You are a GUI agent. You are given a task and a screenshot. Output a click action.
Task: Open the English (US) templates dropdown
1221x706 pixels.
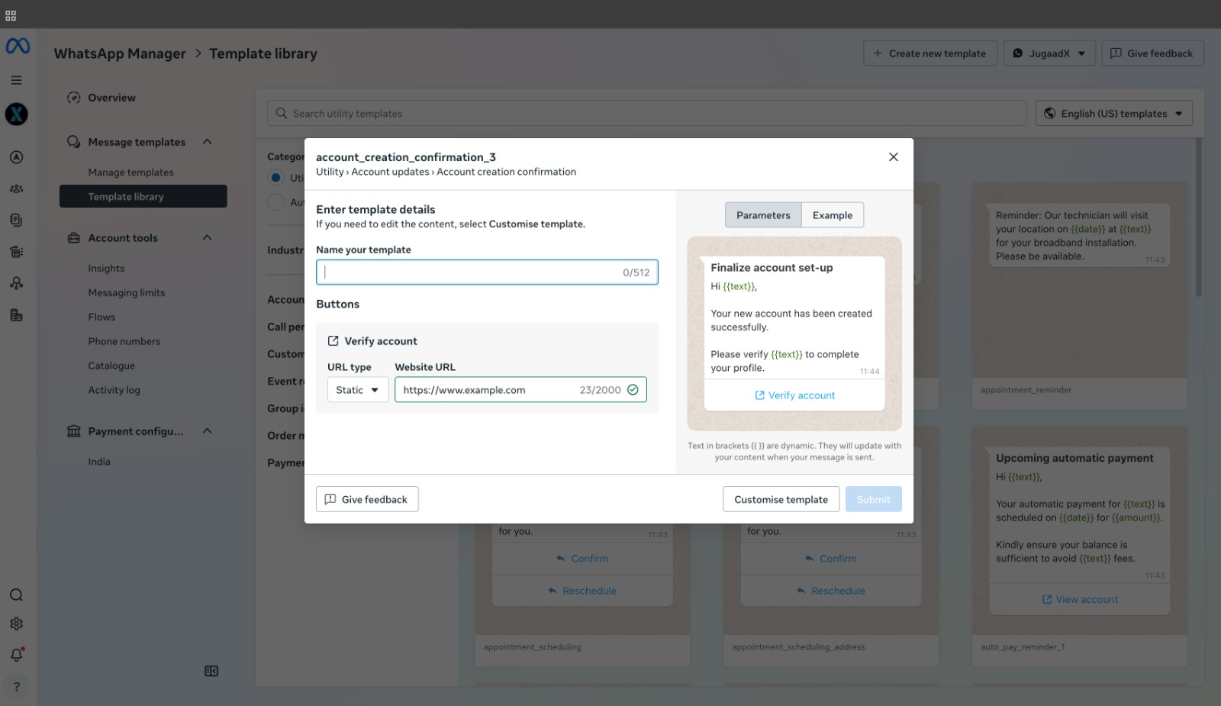1113,114
